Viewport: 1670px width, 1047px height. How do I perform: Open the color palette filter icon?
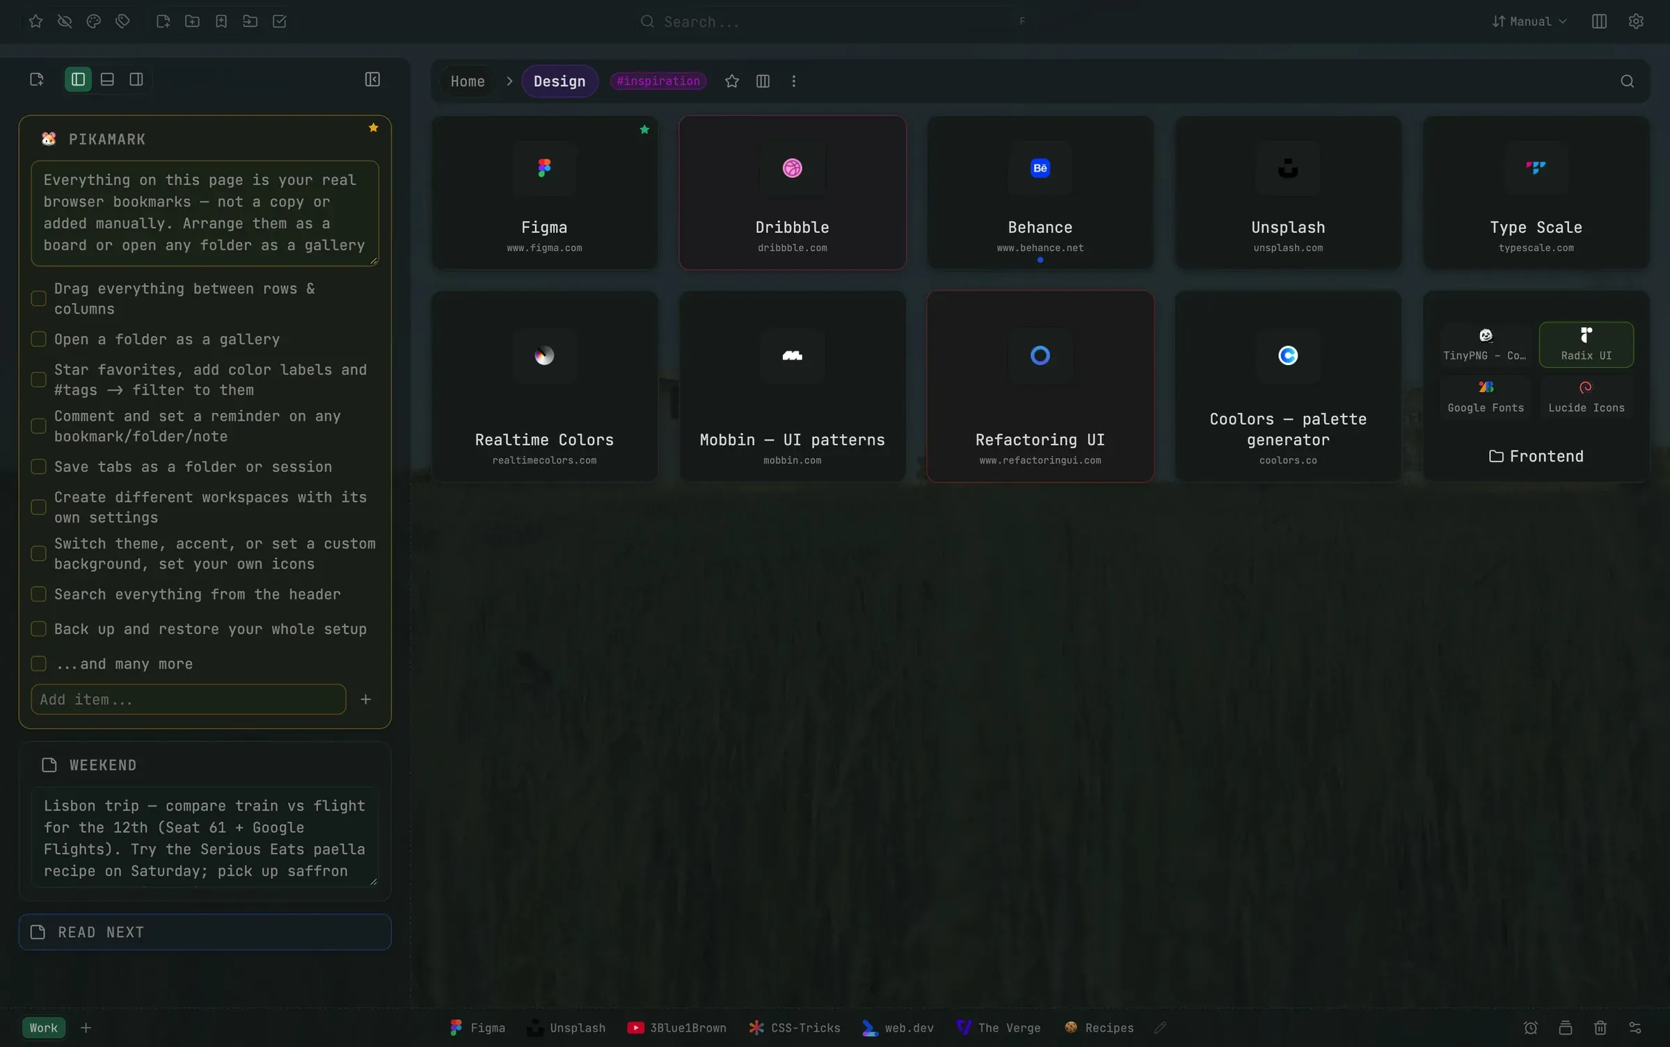[94, 22]
